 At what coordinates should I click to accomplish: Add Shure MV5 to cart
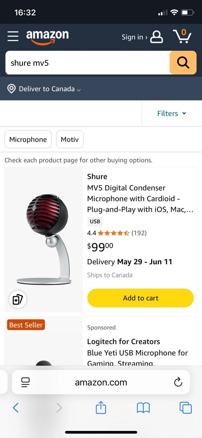click(140, 298)
